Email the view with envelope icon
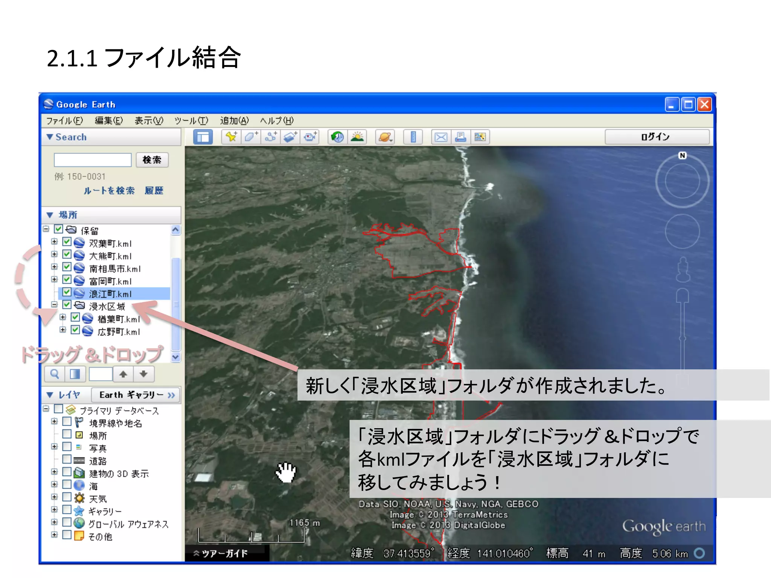 441,137
